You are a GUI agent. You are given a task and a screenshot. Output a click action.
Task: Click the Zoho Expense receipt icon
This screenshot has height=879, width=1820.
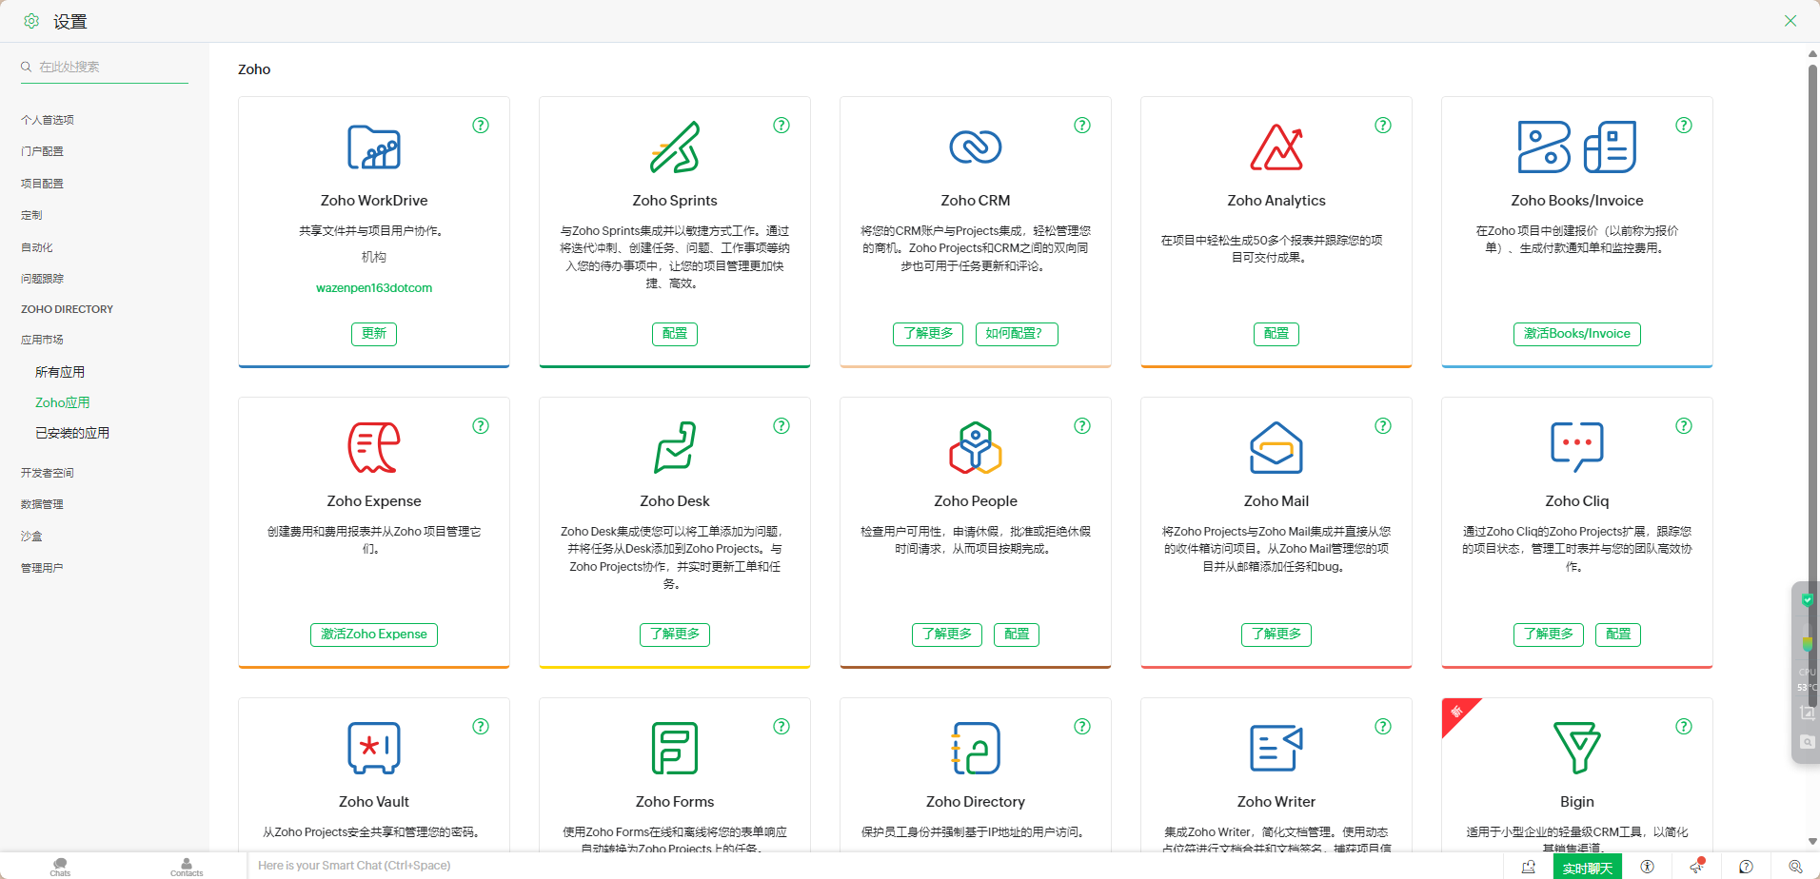(x=374, y=448)
